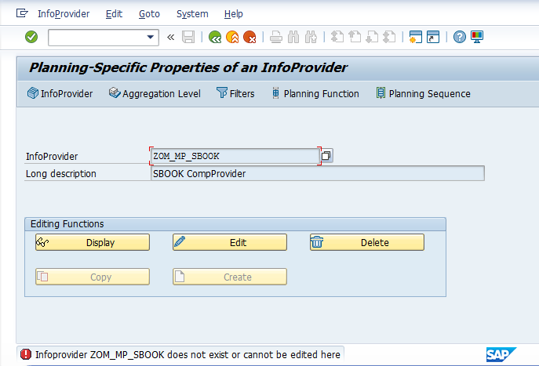Click the Customize Local Layout monitor icon
539x366 pixels.
pos(477,37)
